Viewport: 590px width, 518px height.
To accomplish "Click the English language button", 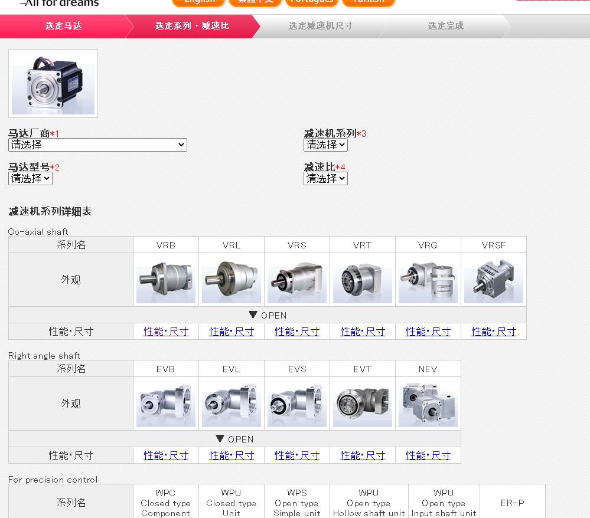I will pyautogui.click(x=198, y=2).
